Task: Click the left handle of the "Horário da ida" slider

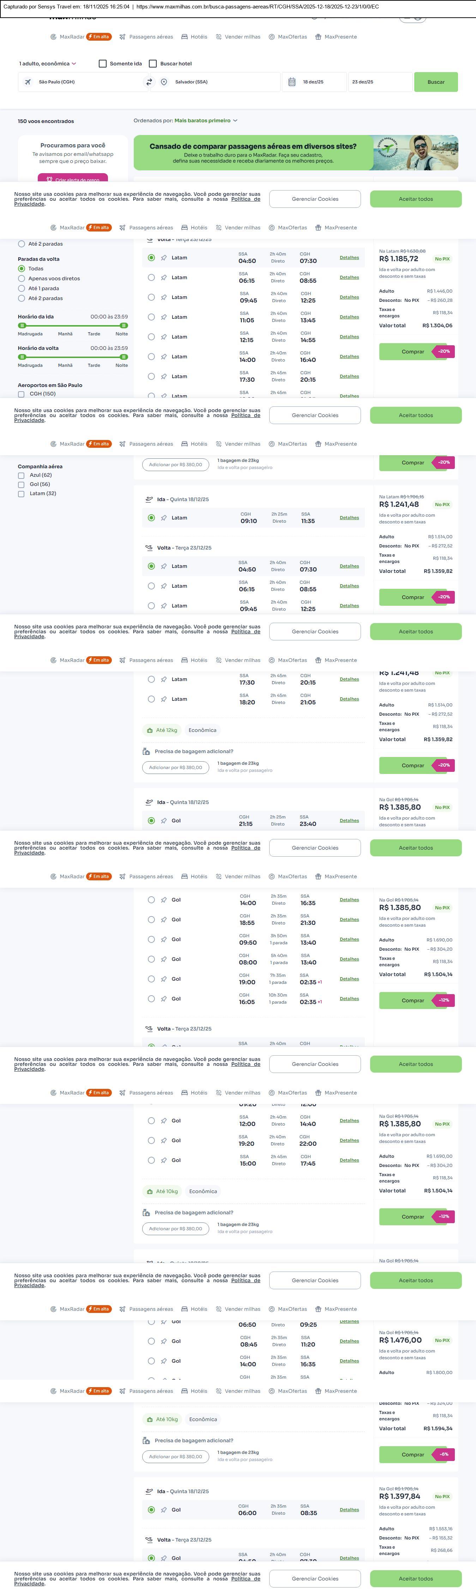Action: (x=22, y=325)
